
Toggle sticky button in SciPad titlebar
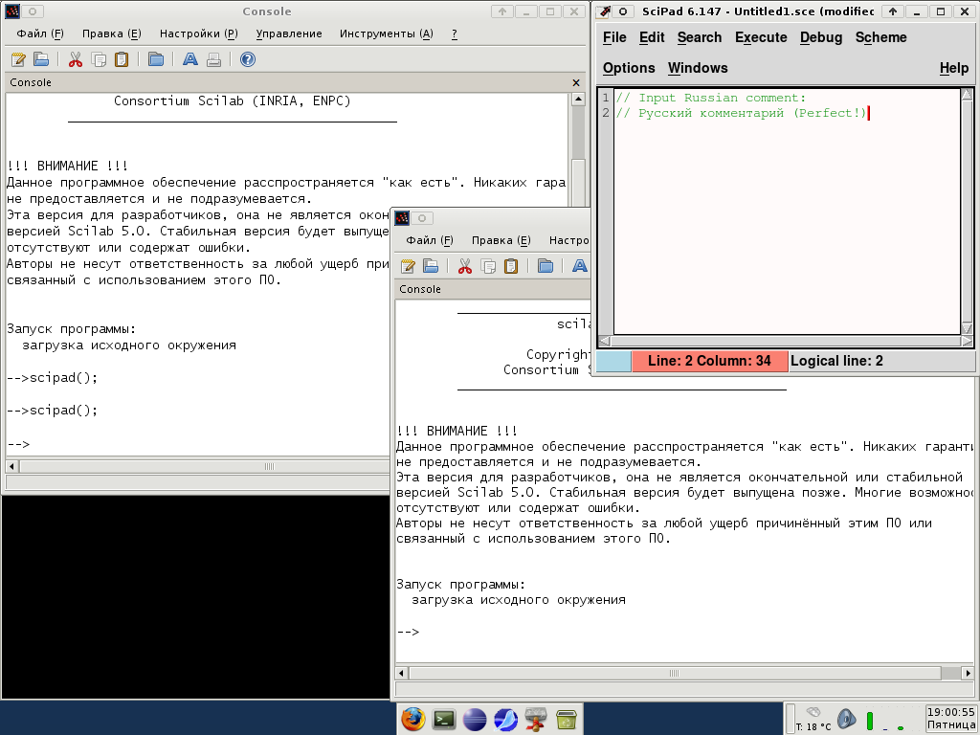pyautogui.click(x=622, y=11)
